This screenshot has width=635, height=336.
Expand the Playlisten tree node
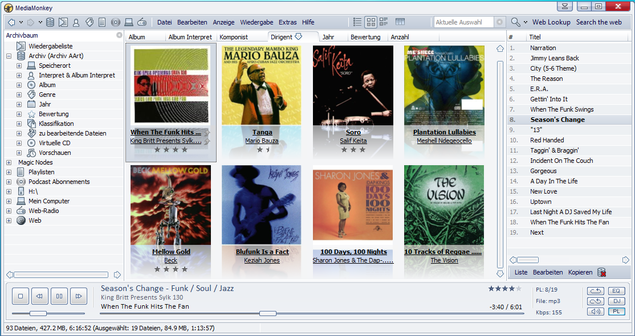click(9, 172)
